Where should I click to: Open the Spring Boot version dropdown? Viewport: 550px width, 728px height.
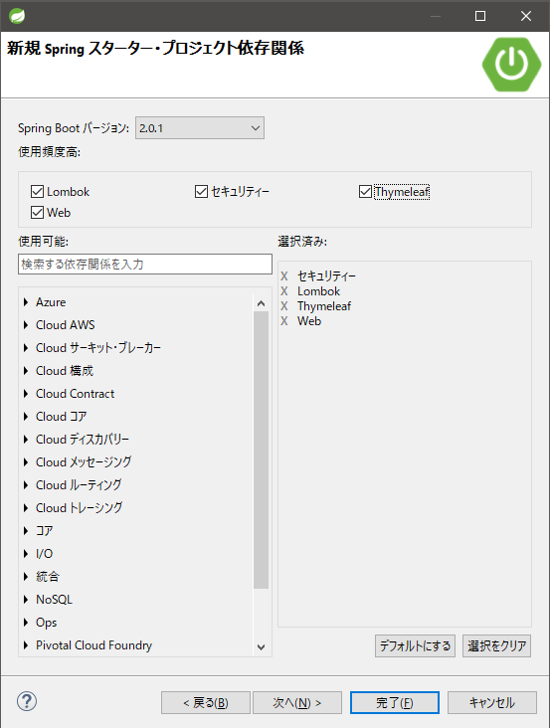click(x=200, y=128)
